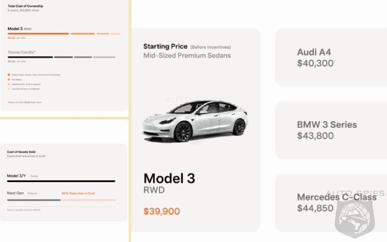The image size is (387, 242).
Task: Click the Toyota Corolla label
Action: pyautogui.click(x=22, y=52)
